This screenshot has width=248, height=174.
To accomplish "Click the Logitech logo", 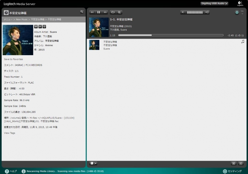I will (x=240, y=3).
